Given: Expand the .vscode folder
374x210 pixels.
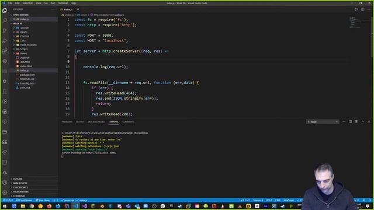Looking at the screenshot, I should 24,27.
